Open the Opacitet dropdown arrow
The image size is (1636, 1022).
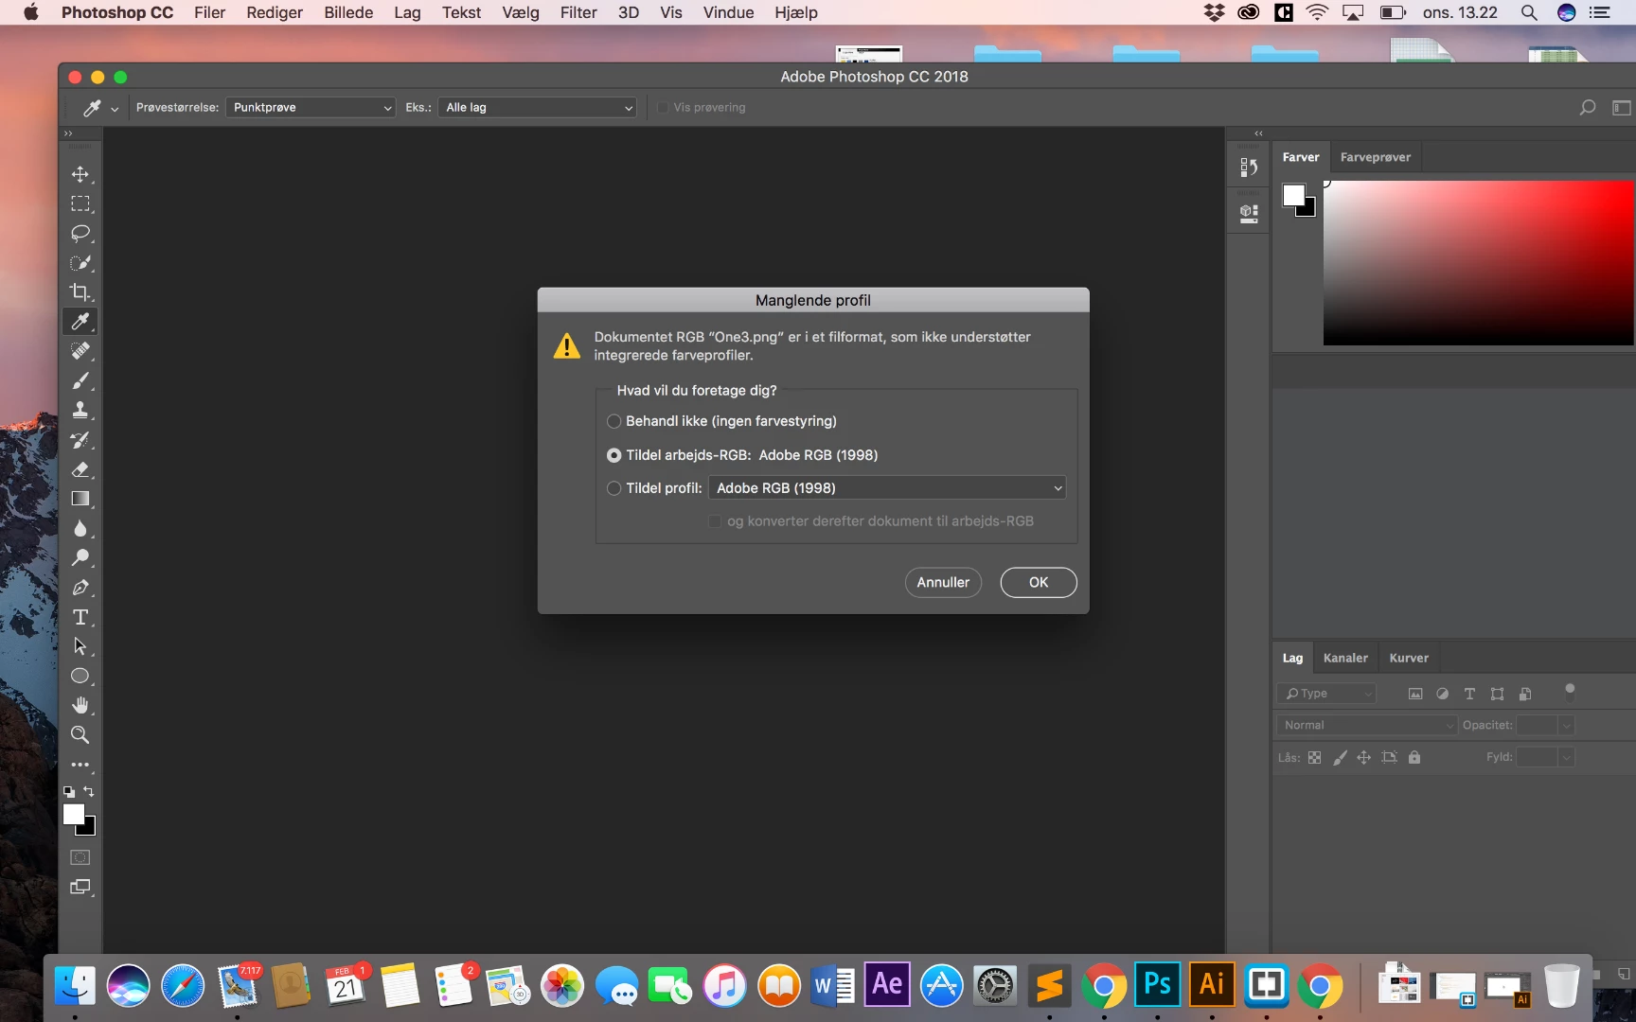point(1566,725)
